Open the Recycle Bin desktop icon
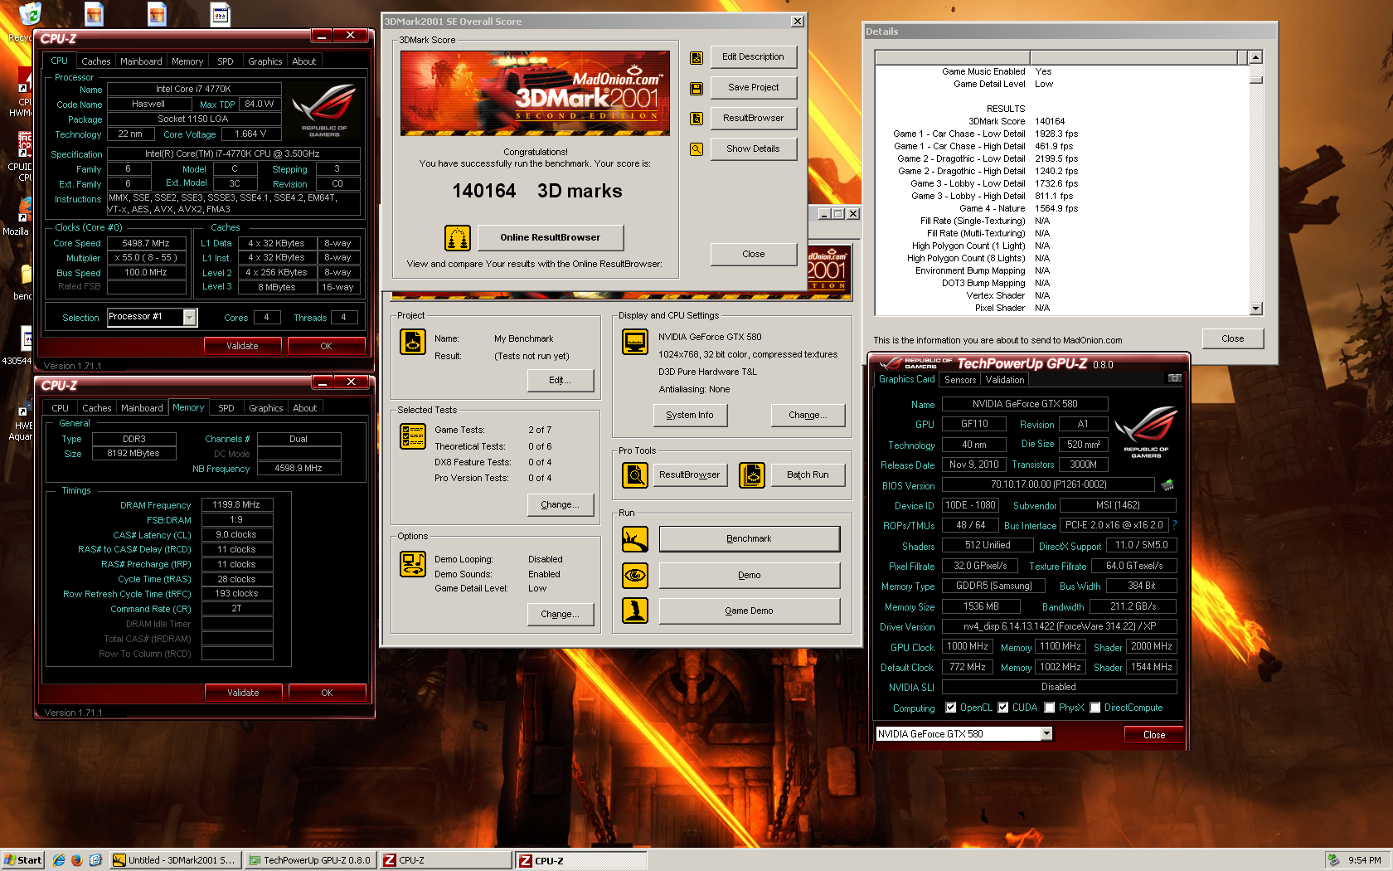This screenshot has height=871, width=1393. [x=29, y=14]
